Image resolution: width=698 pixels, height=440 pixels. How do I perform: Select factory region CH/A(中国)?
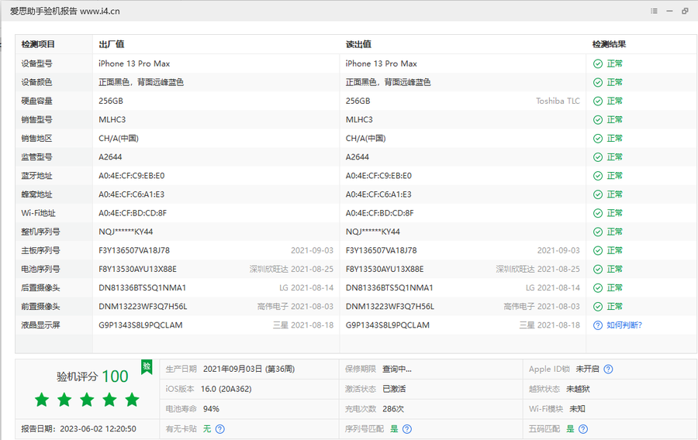tap(119, 138)
